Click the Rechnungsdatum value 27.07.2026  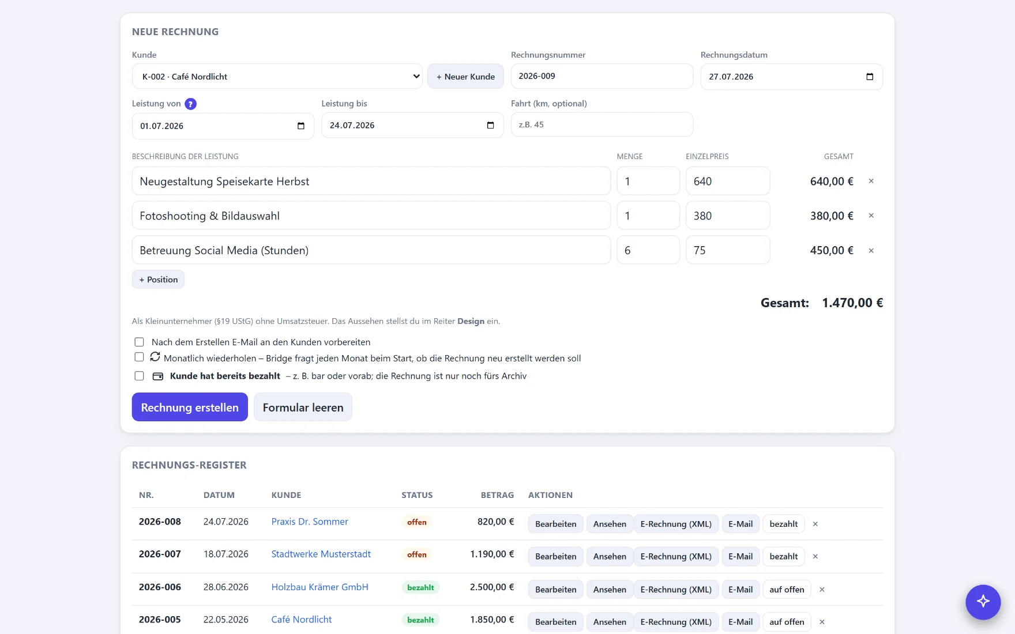[731, 77]
